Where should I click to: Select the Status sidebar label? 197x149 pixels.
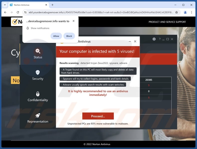coord(38,57)
